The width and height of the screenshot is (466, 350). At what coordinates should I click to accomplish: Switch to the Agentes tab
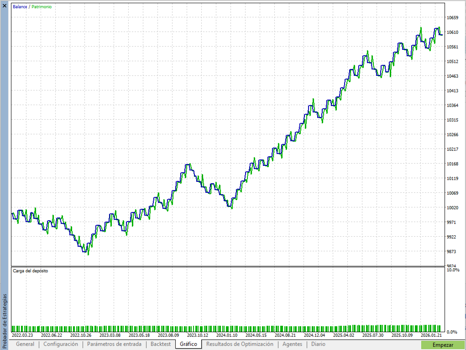click(x=292, y=344)
